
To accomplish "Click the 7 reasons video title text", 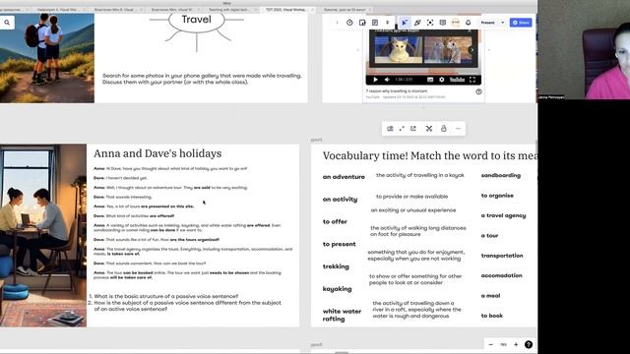I will (x=397, y=91).
